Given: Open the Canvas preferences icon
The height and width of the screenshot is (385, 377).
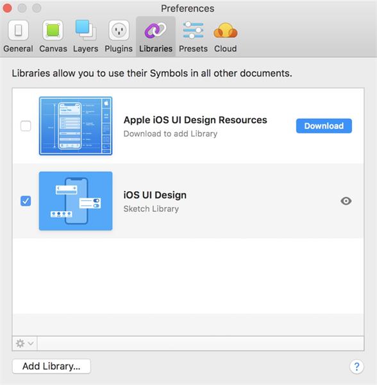Looking at the screenshot, I should coord(53,30).
